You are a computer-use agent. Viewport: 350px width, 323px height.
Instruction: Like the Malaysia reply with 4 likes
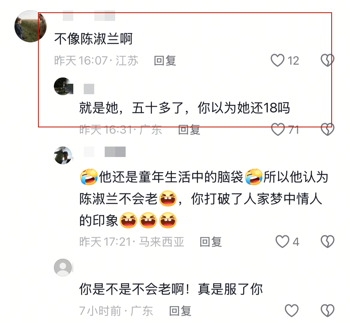(282, 242)
